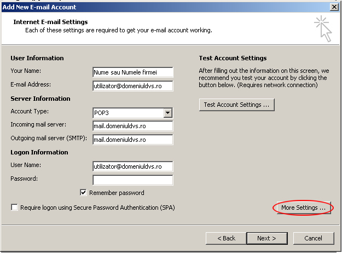Click the "User Name:" label

[26, 165]
